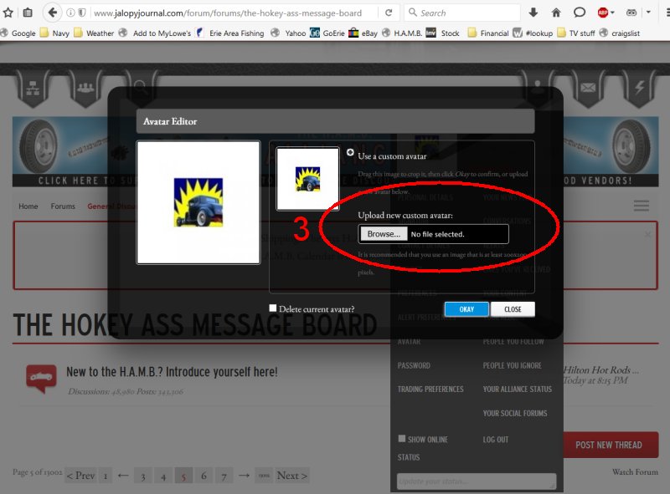
Task: Select LOG OUT in account menu
Action: tap(496, 440)
